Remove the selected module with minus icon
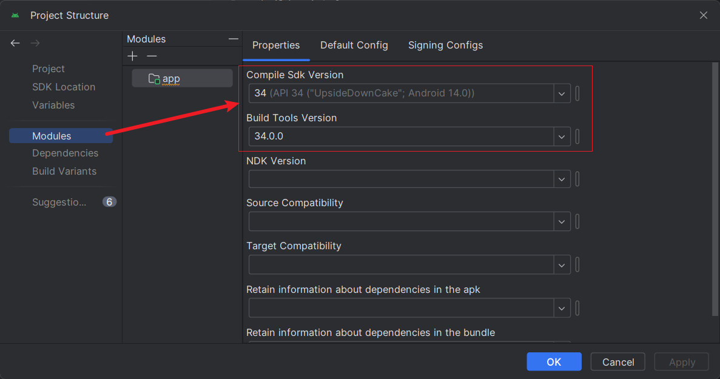This screenshot has height=379, width=720. 152,56
